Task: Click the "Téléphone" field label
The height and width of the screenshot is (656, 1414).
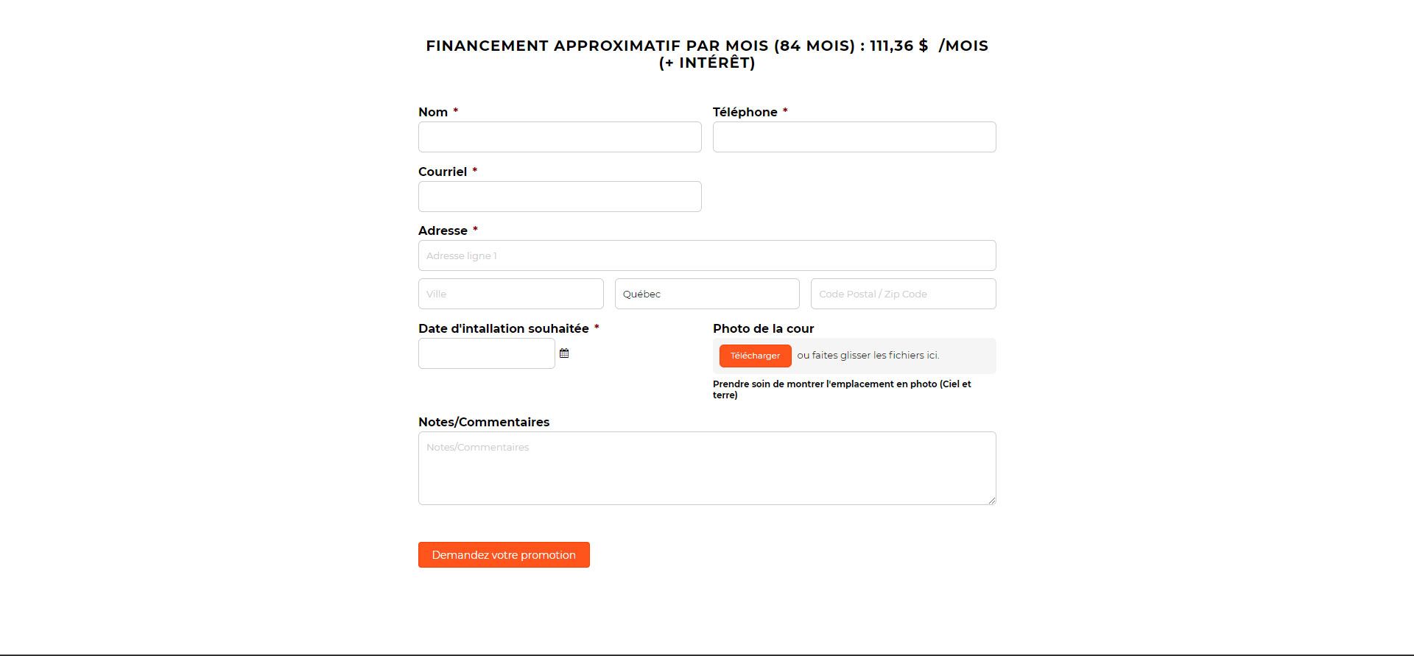Action: [x=745, y=112]
